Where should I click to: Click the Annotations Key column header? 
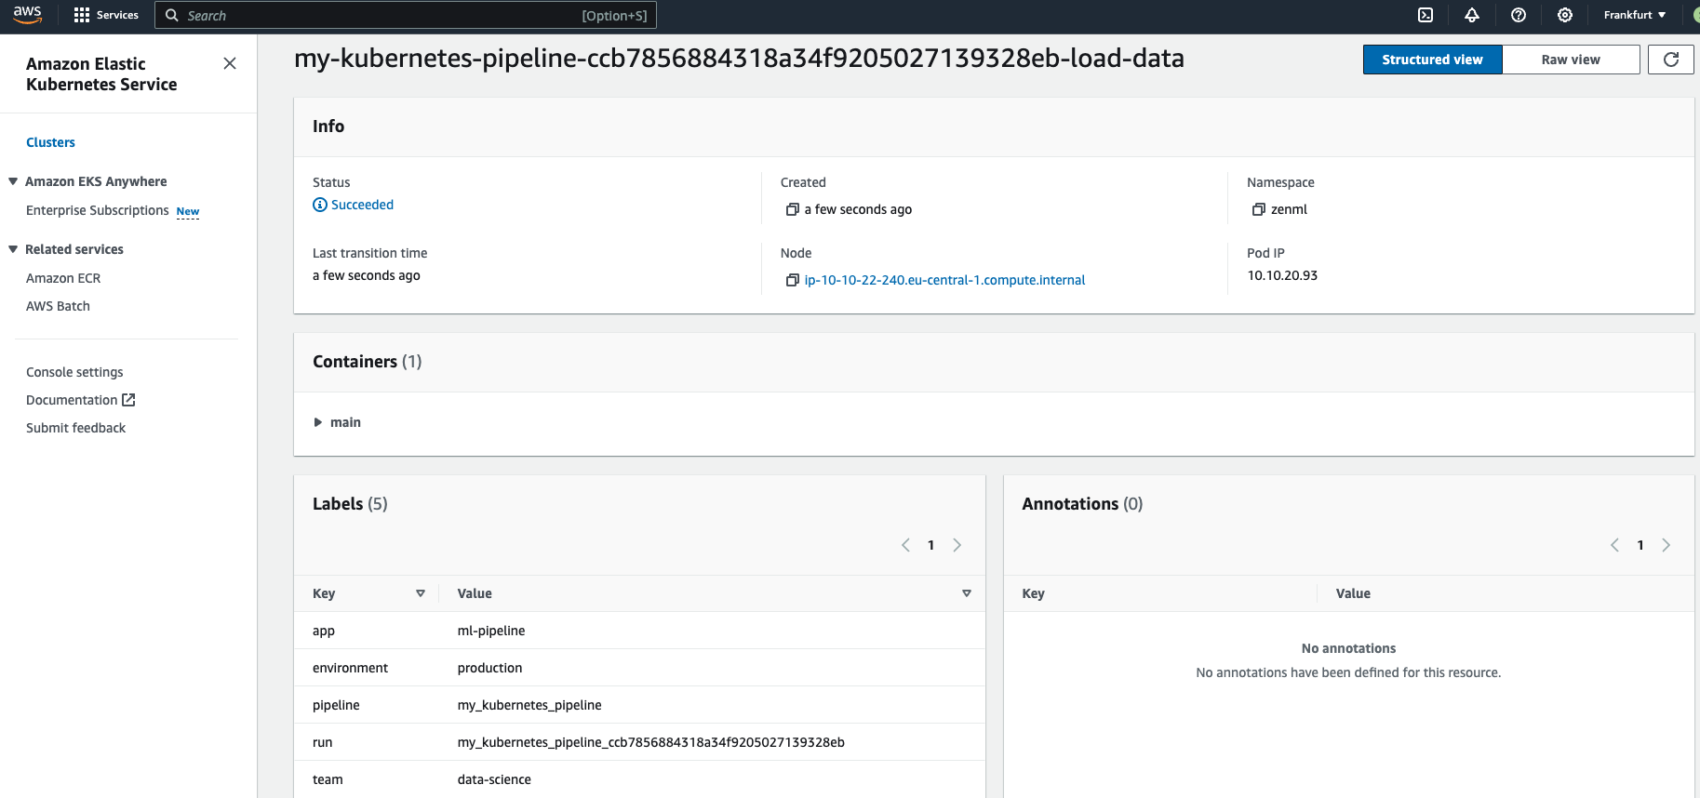(1033, 593)
